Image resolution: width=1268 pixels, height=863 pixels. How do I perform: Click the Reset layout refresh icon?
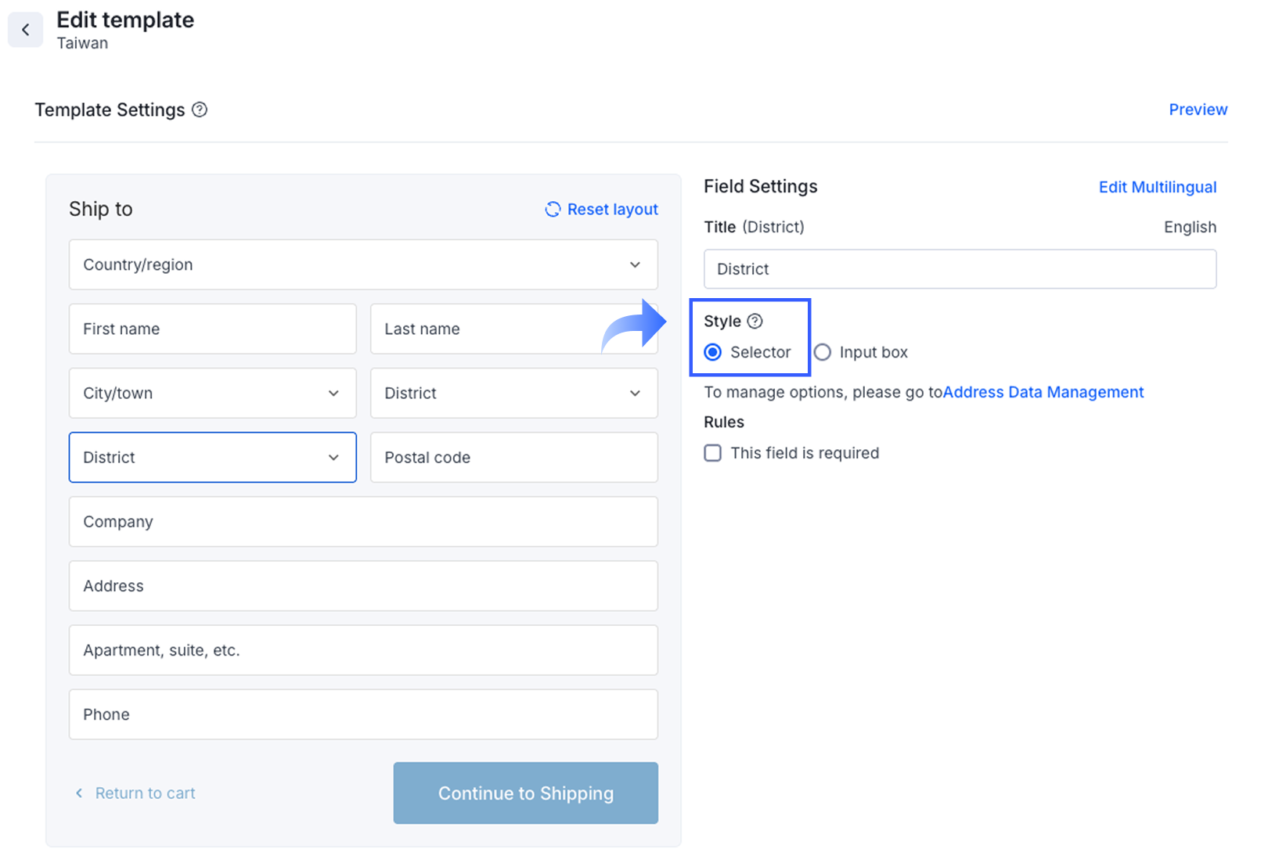[553, 209]
